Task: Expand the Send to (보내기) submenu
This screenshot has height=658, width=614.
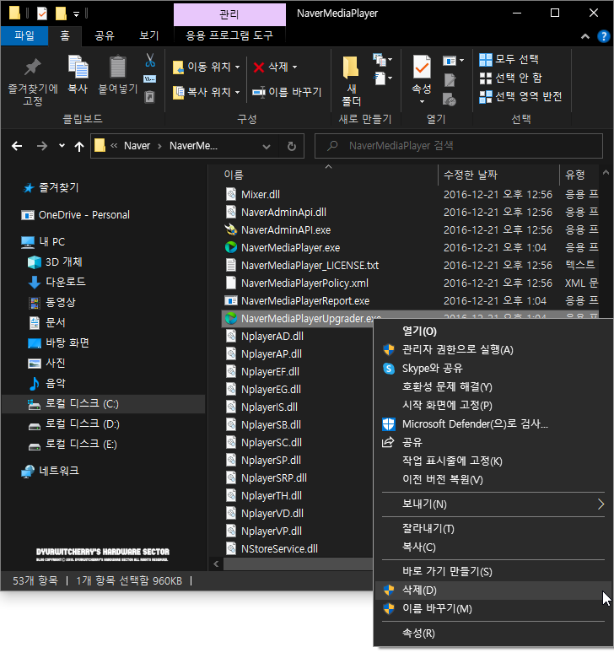Action: pyautogui.click(x=493, y=504)
